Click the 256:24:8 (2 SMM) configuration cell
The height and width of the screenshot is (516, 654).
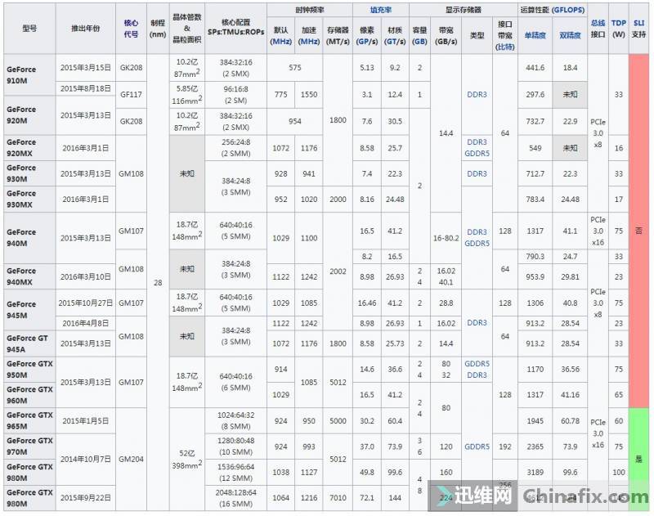(x=235, y=148)
